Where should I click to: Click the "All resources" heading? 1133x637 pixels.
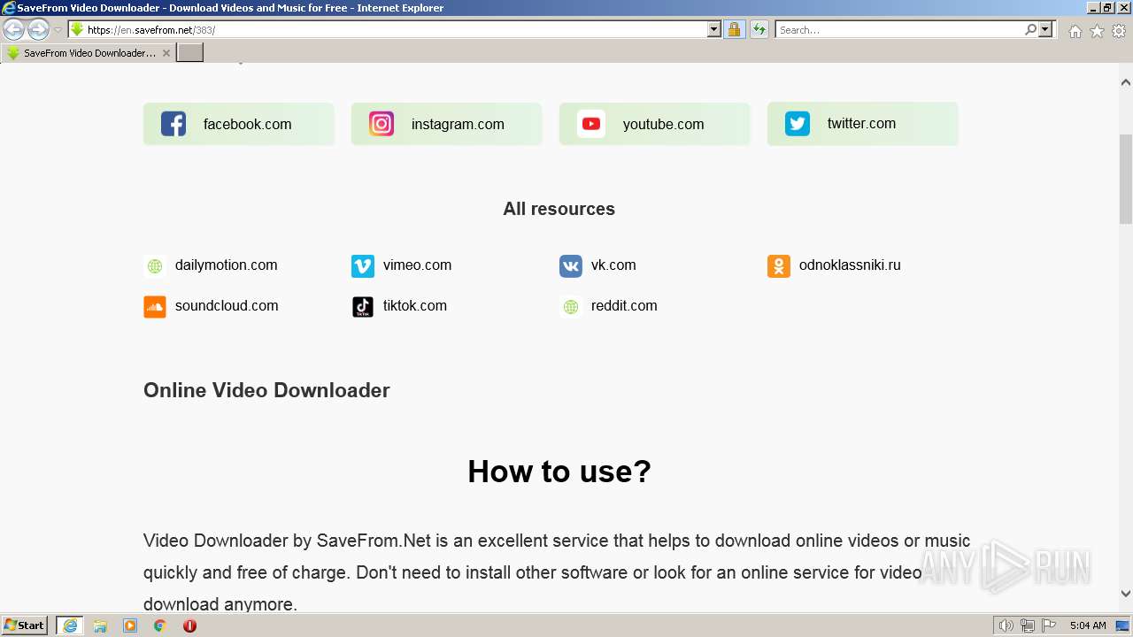559,209
